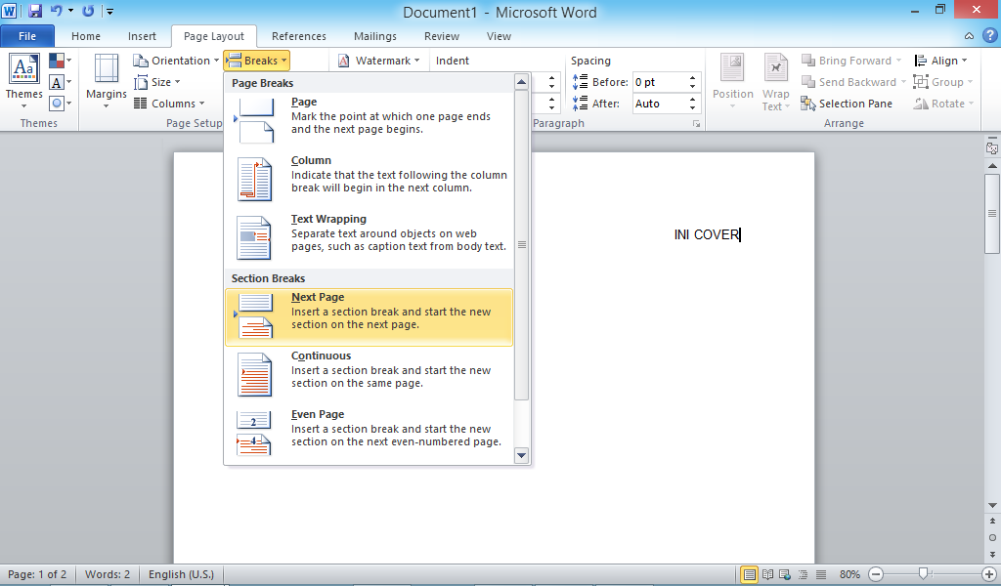1001x586 pixels.
Task: Click the Save icon in Quick Access Toolbar
Action: tap(35, 11)
